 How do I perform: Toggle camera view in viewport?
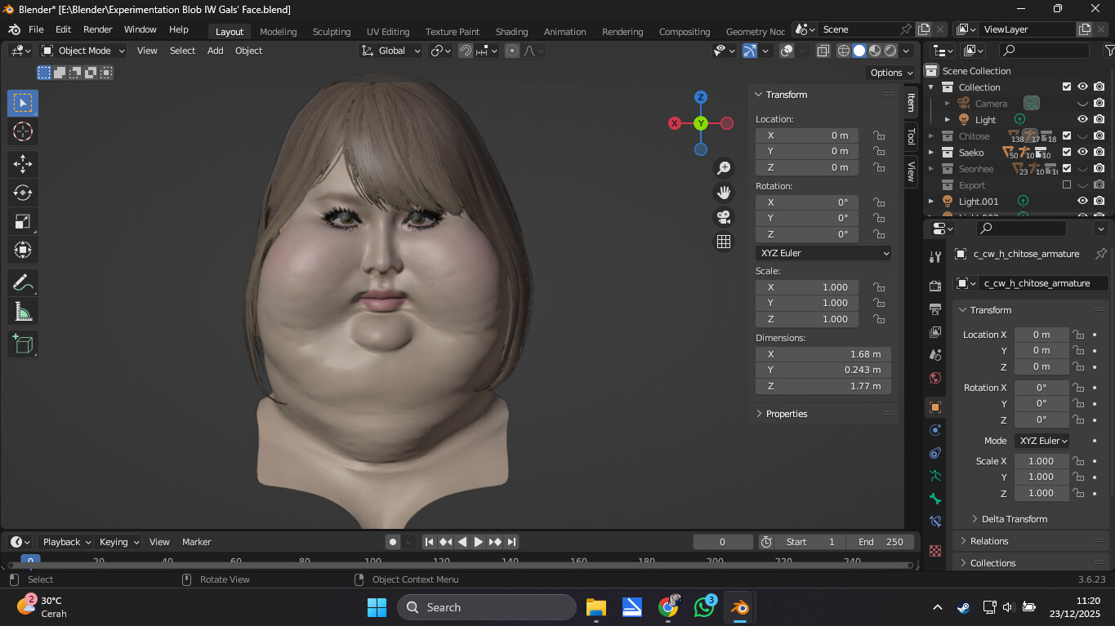(x=723, y=217)
